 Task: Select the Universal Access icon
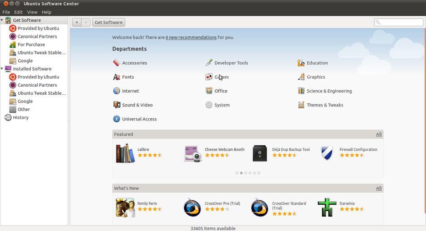click(x=116, y=119)
